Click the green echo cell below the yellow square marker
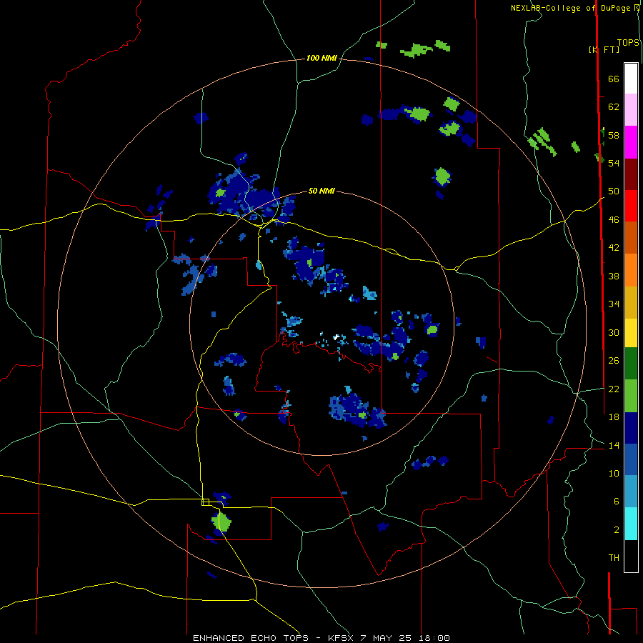 (221, 522)
